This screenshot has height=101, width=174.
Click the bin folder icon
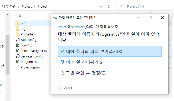18,23
